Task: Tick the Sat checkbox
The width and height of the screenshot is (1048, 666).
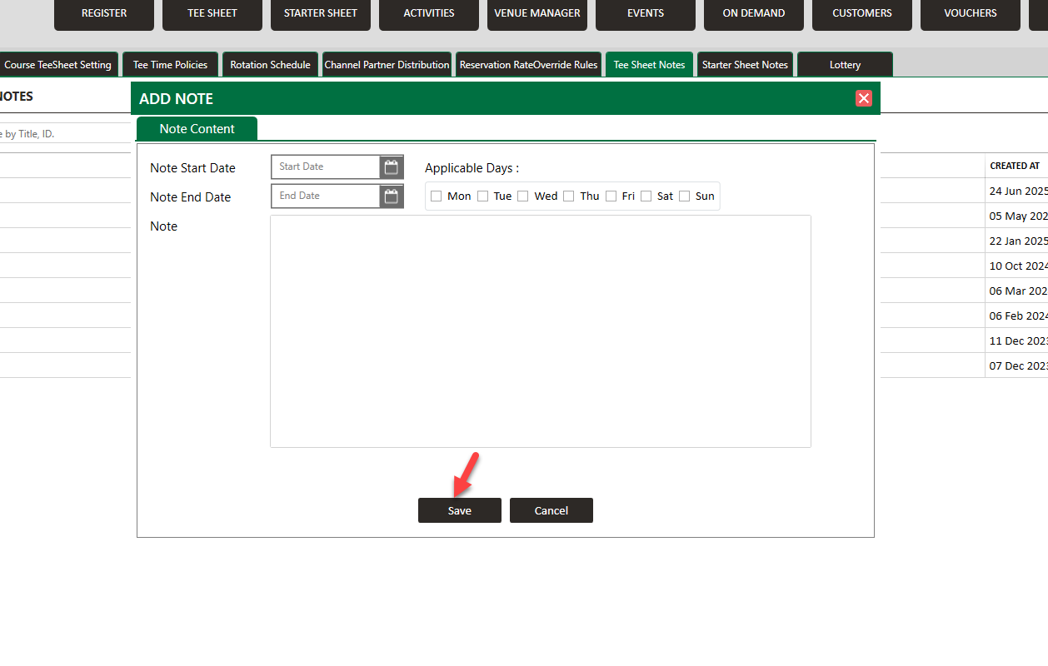Action: [646, 196]
